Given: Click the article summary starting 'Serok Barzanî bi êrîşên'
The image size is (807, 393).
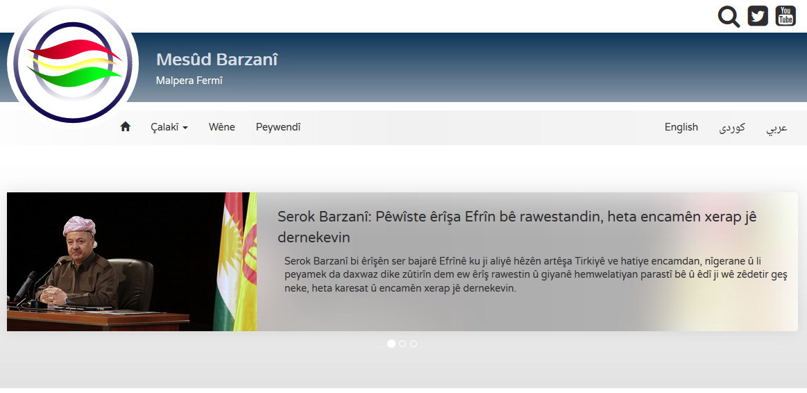Looking at the screenshot, I should coord(536,274).
